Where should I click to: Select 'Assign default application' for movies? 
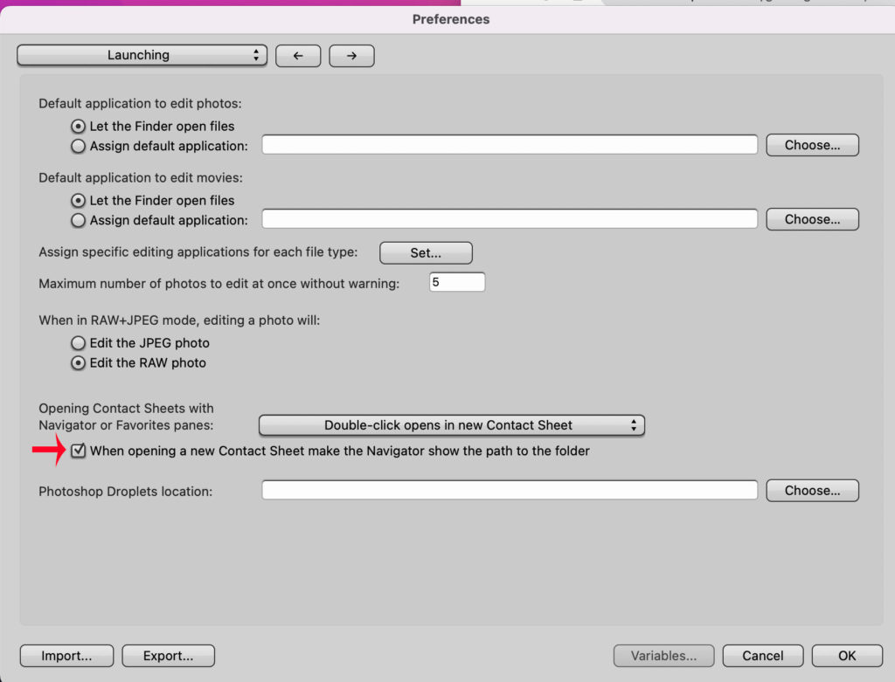point(79,220)
